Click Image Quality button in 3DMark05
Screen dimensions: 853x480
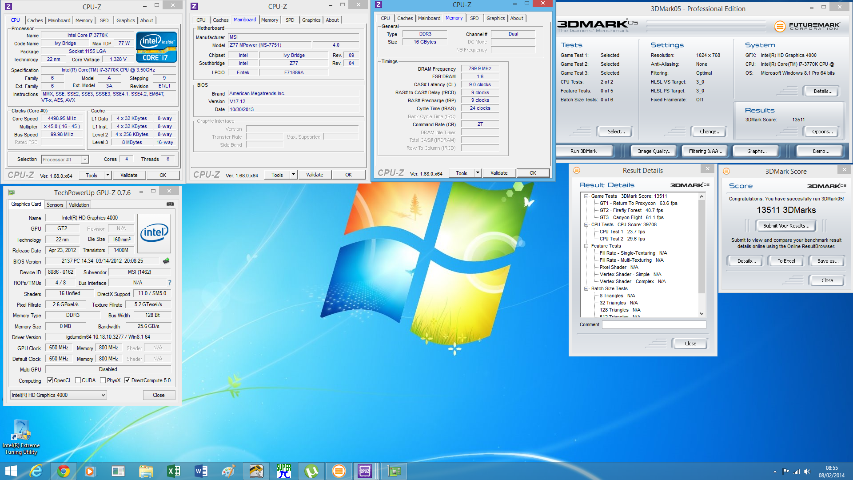tap(654, 151)
